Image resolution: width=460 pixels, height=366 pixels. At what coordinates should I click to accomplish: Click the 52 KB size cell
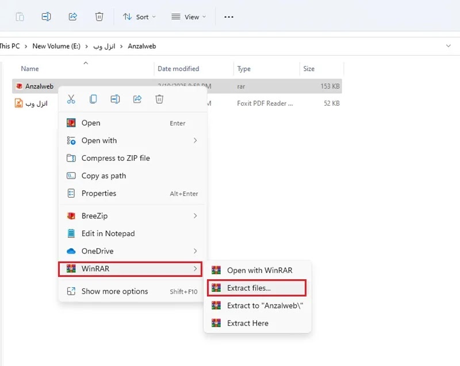tap(332, 103)
